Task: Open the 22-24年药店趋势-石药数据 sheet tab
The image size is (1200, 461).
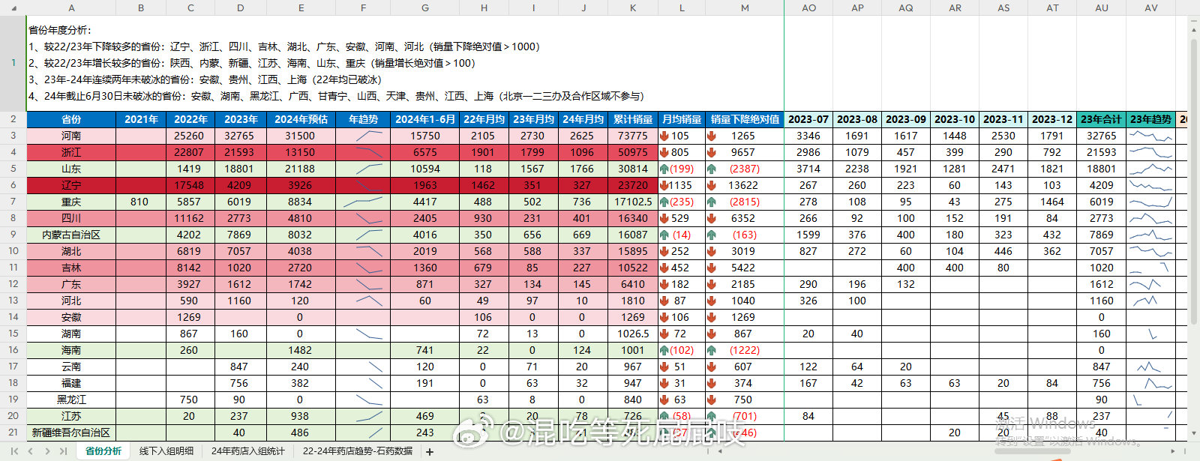Action: [x=358, y=451]
